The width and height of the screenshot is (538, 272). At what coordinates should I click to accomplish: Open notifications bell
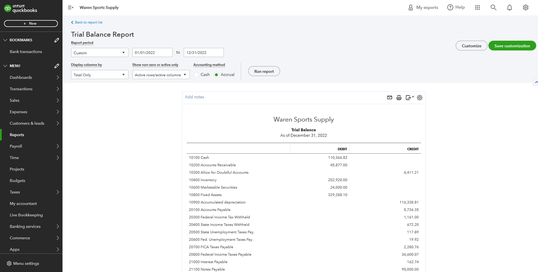click(510, 7)
